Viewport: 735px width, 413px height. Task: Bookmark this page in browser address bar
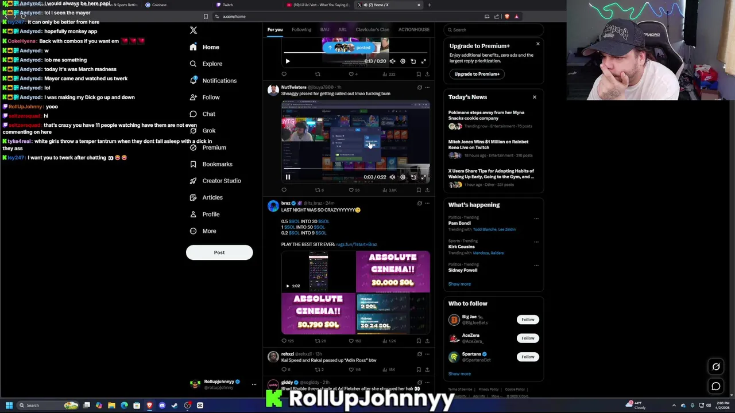(206, 16)
